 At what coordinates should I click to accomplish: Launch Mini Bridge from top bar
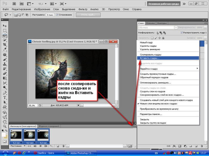[21, 4]
